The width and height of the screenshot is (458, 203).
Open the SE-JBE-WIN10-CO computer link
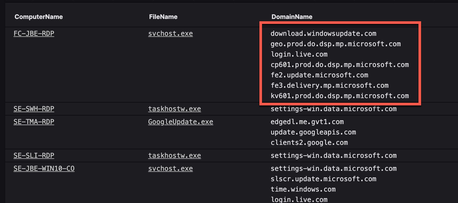point(44,168)
